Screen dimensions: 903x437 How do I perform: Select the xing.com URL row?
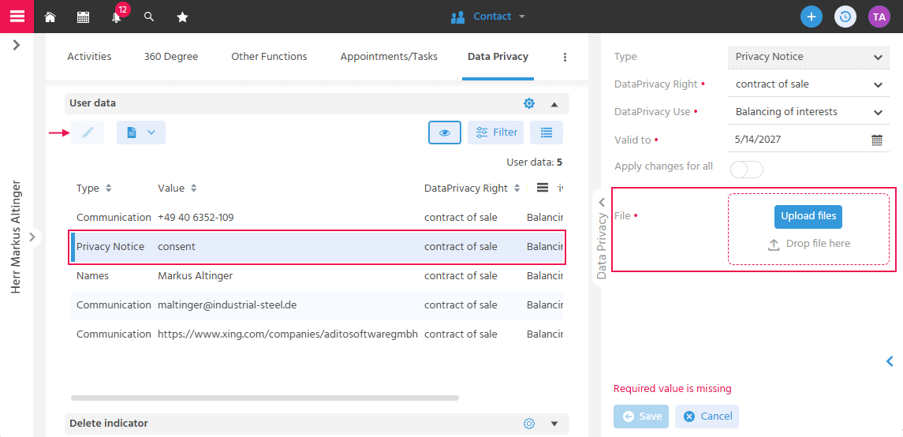pyautogui.click(x=317, y=334)
